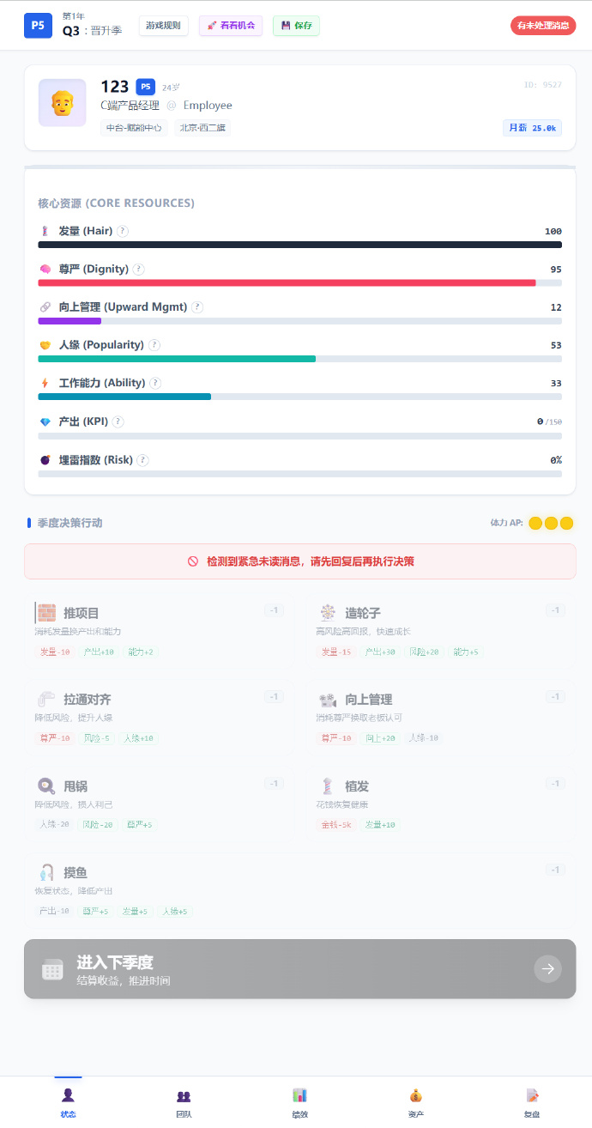Screen dimensions: 592x1128
Task: Click the 看看机会 button
Action: 231,26
